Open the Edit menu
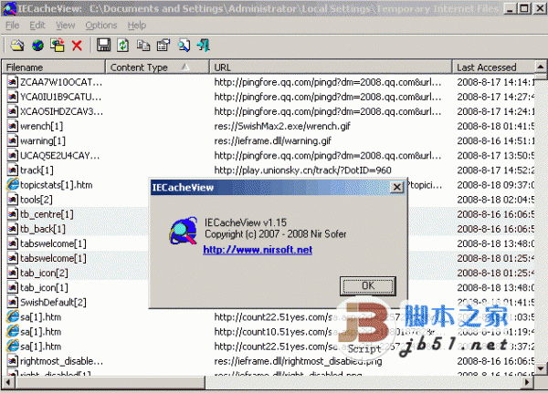 [37, 26]
